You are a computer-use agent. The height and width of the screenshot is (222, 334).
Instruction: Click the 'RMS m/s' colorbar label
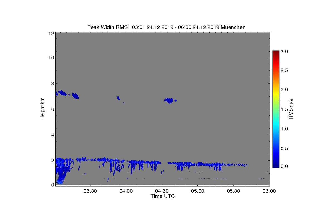(291, 109)
